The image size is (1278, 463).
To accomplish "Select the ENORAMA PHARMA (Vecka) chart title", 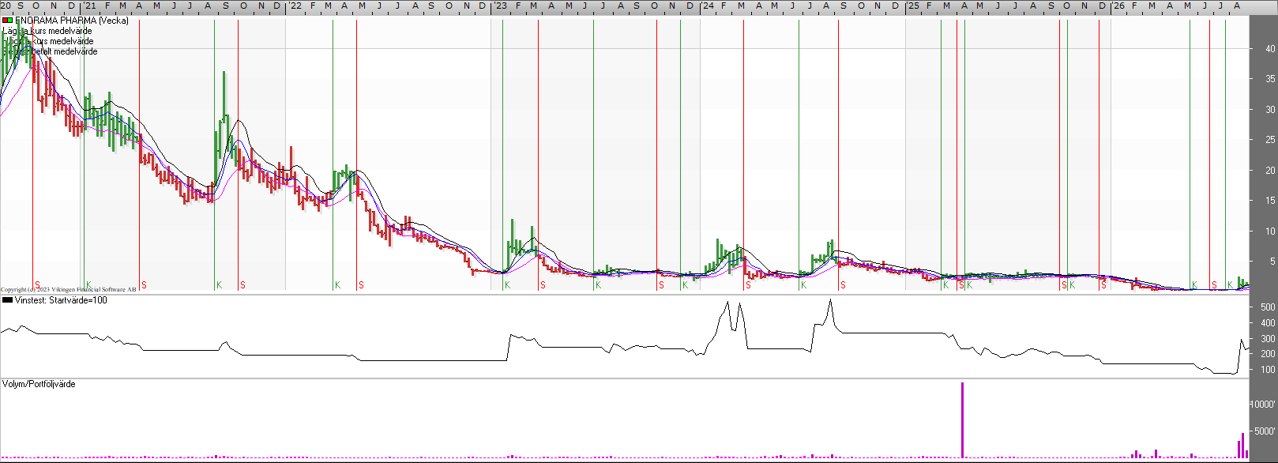I will click(x=72, y=21).
